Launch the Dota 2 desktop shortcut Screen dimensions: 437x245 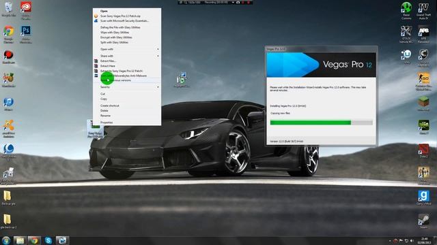tap(423, 150)
